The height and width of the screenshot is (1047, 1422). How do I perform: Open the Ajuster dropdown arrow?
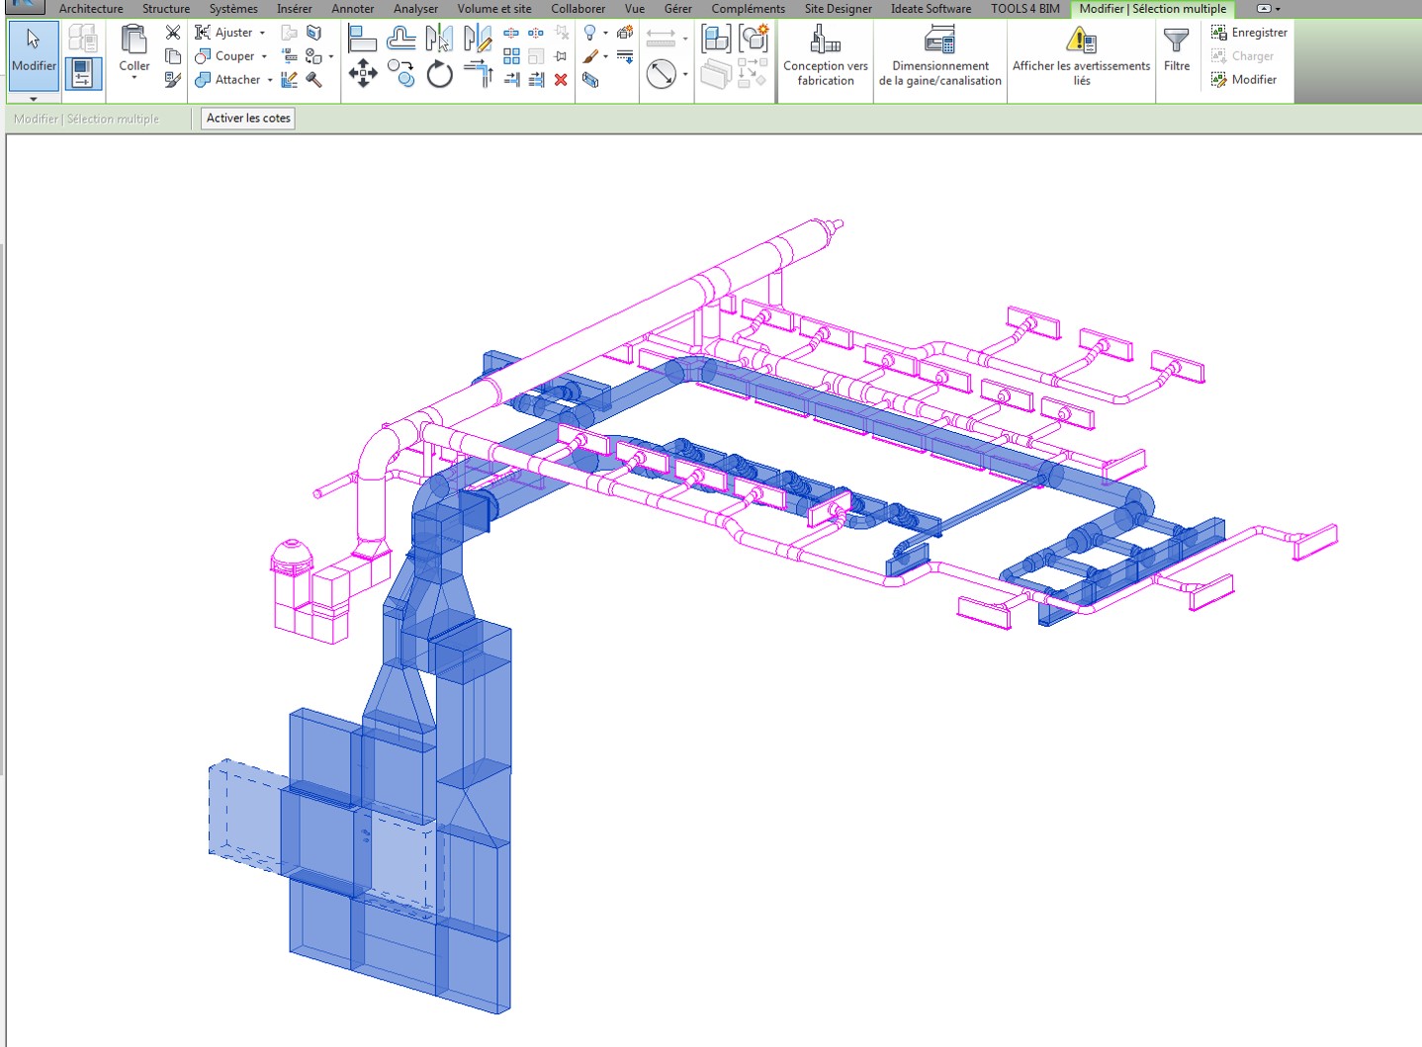pos(262,33)
